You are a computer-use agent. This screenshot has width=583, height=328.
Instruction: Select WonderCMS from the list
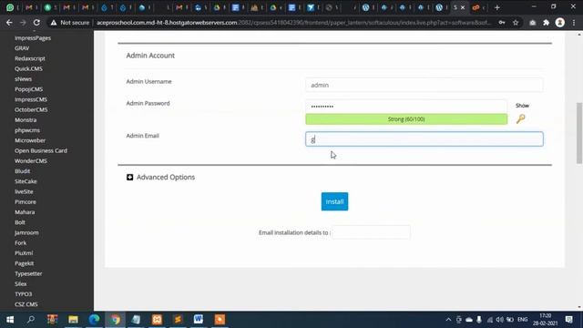tap(31, 160)
